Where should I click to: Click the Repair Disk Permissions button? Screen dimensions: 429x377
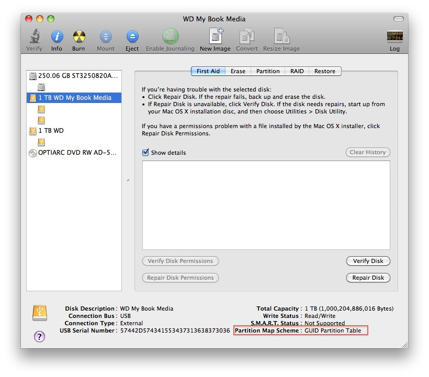coord(180,278)
